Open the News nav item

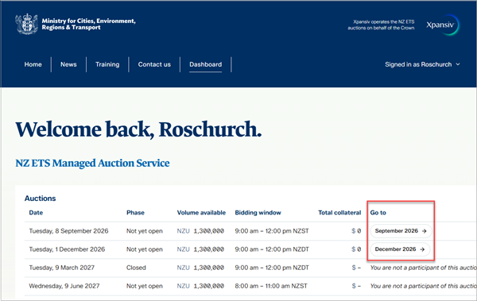click(x=68, y=64)
